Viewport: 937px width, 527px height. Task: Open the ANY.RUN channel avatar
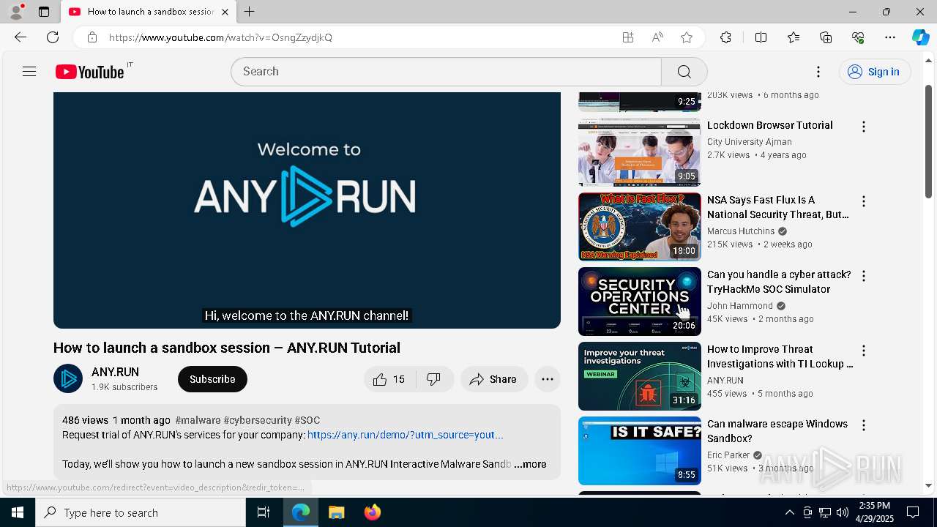pos(68,379)
